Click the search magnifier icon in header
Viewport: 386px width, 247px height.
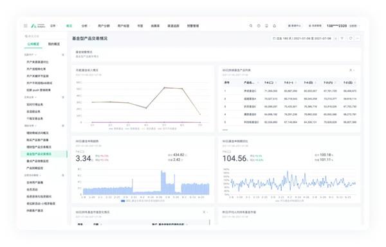pos(251,26)
